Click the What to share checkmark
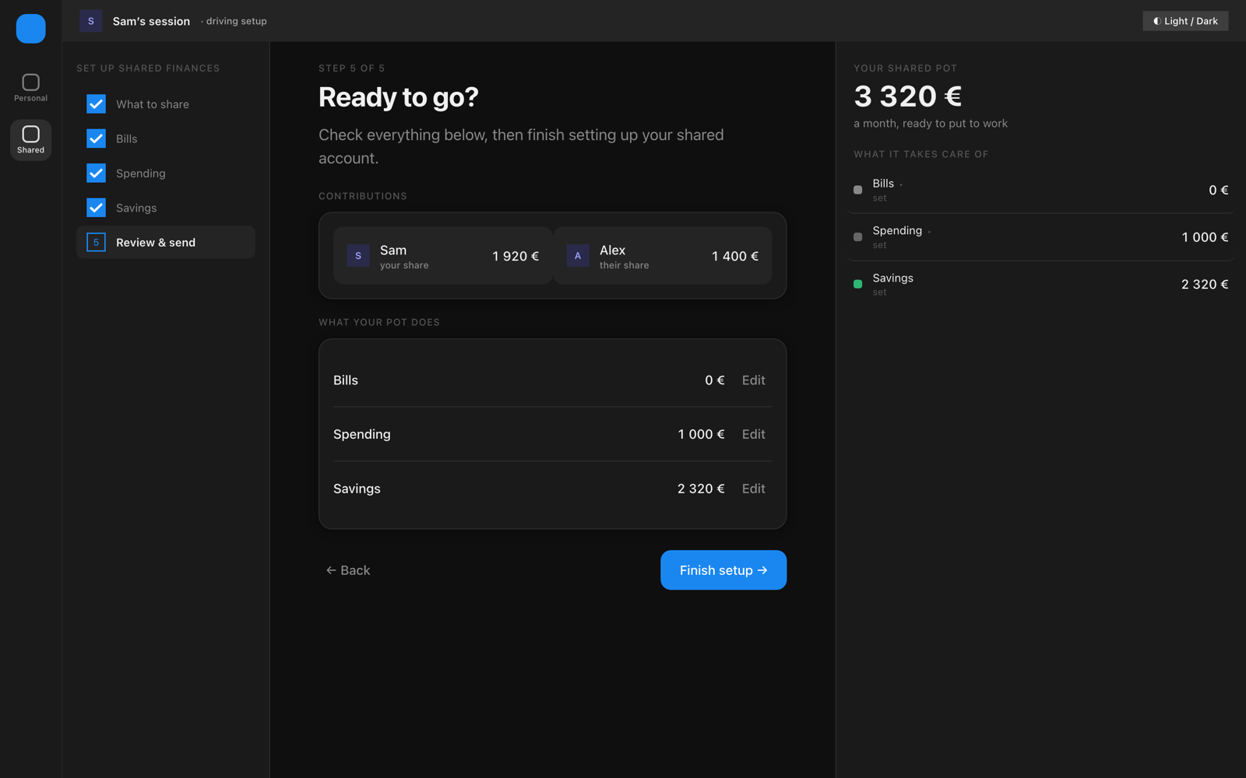This screenshot has height=778, width=1246. (x=96, y=103)
